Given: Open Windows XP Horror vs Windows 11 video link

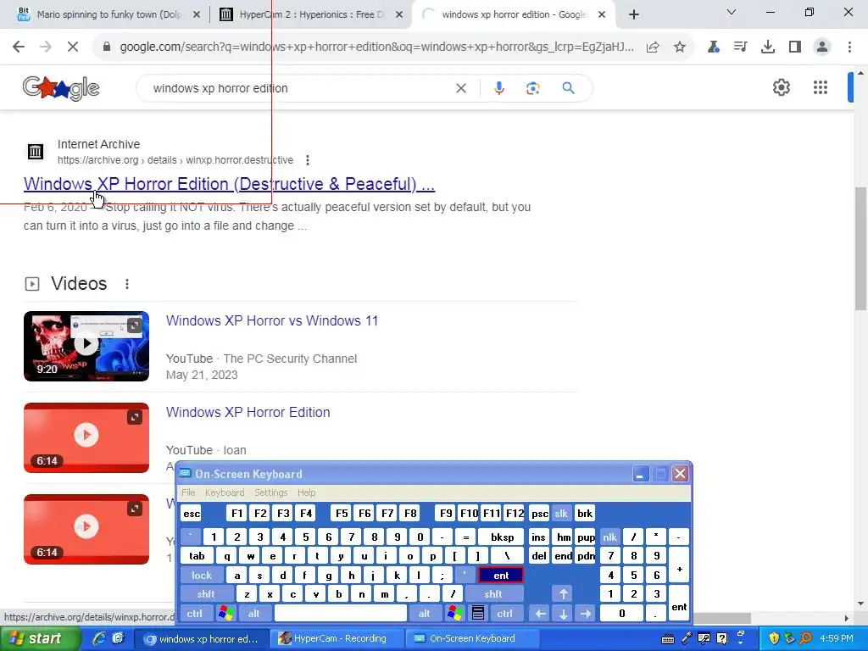Looking at the screenshot, I should (x=272, y=320).
